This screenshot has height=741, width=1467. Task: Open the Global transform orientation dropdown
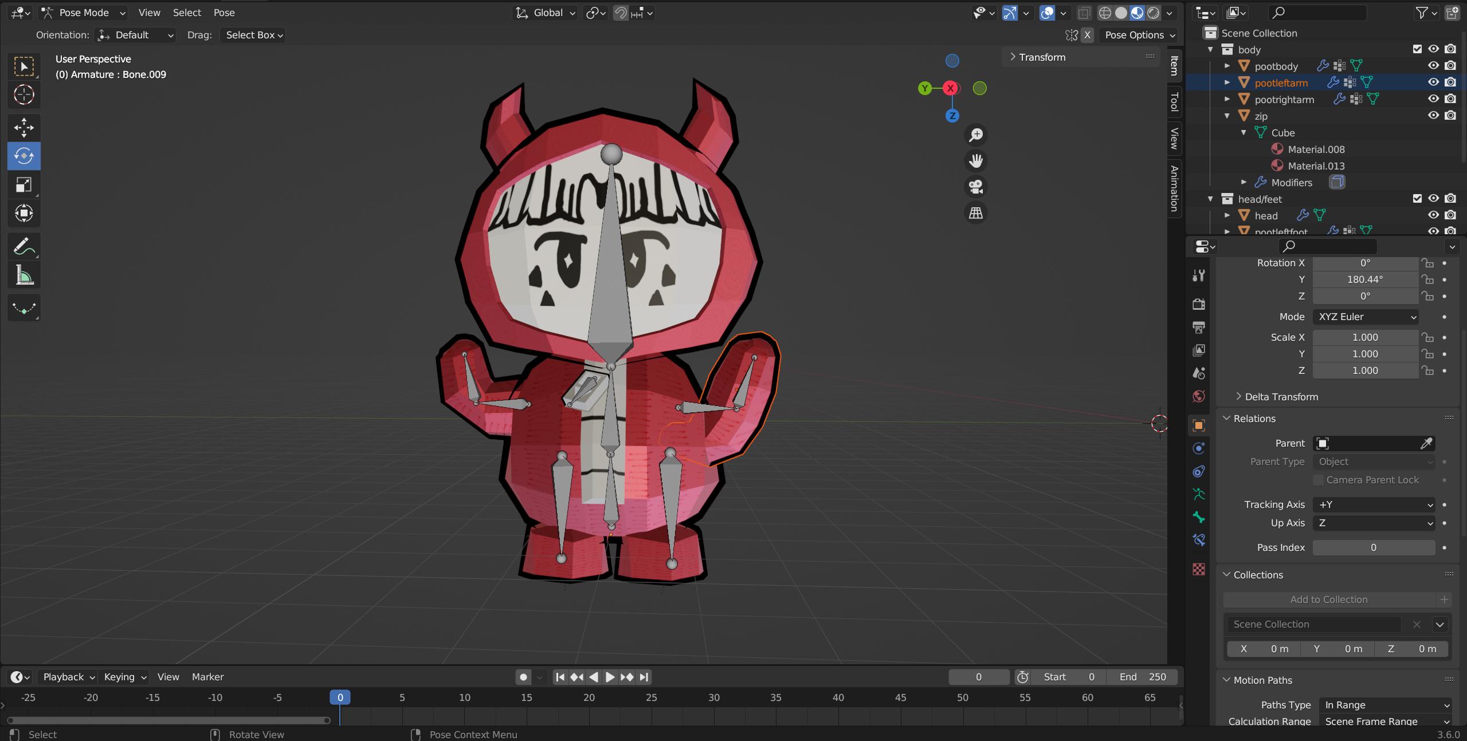(x=545, y=13)
